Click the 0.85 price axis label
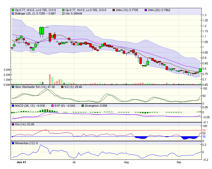The image size is (212, 169). click(205, 63)
